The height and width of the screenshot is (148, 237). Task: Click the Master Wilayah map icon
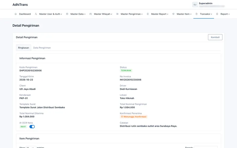pos(91,14)
